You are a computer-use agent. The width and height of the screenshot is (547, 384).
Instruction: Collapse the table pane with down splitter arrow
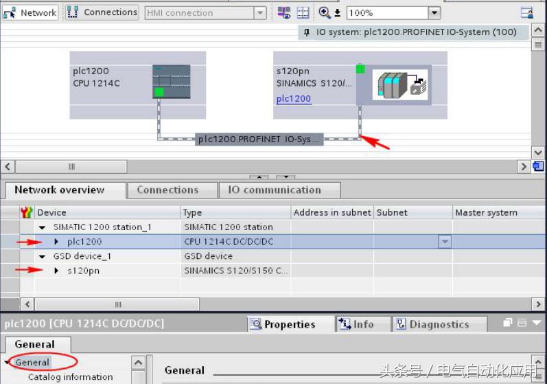[x=286, y=177]
